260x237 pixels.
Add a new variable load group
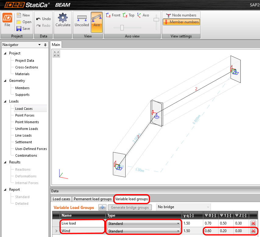click(x=102, y=207)
